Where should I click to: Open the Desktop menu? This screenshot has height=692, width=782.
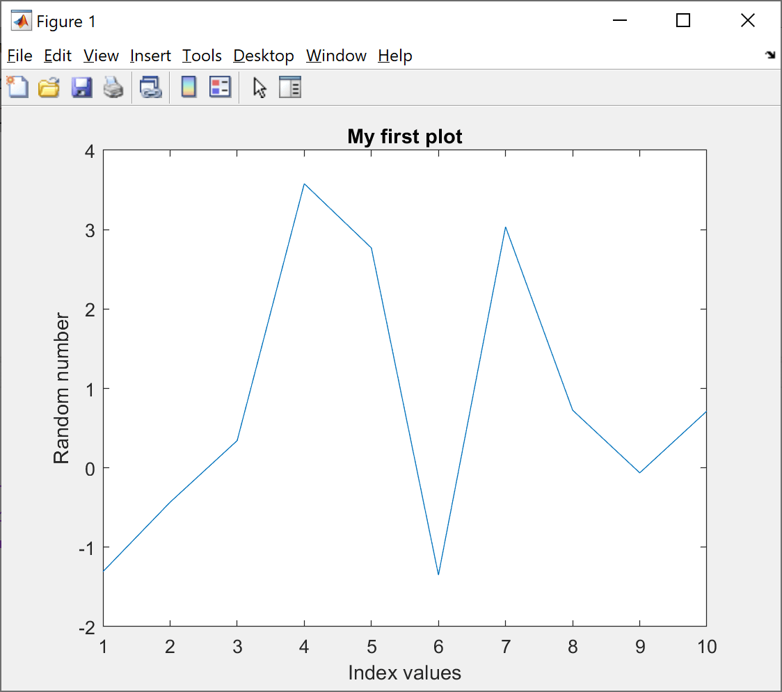[263, 56]
